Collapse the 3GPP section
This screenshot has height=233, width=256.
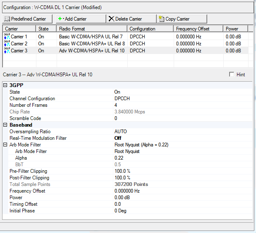5,85
